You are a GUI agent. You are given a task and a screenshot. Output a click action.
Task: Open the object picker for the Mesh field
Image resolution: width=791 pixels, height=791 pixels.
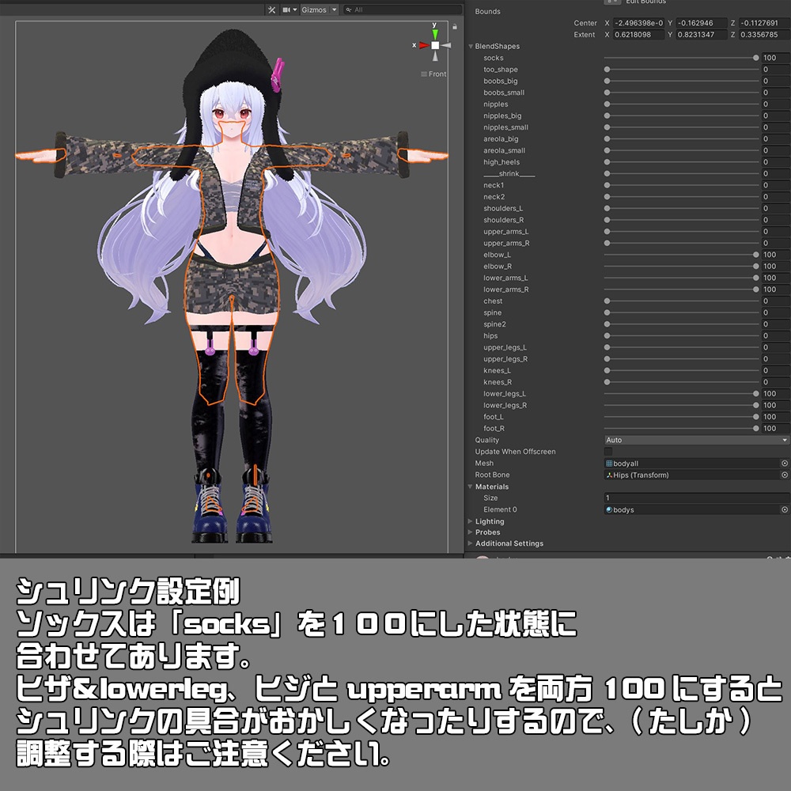pyautogui.click(x=785, y=463)
